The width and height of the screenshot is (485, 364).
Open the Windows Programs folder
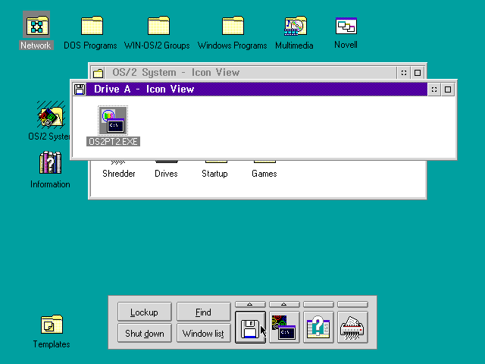tap(233, 25)
